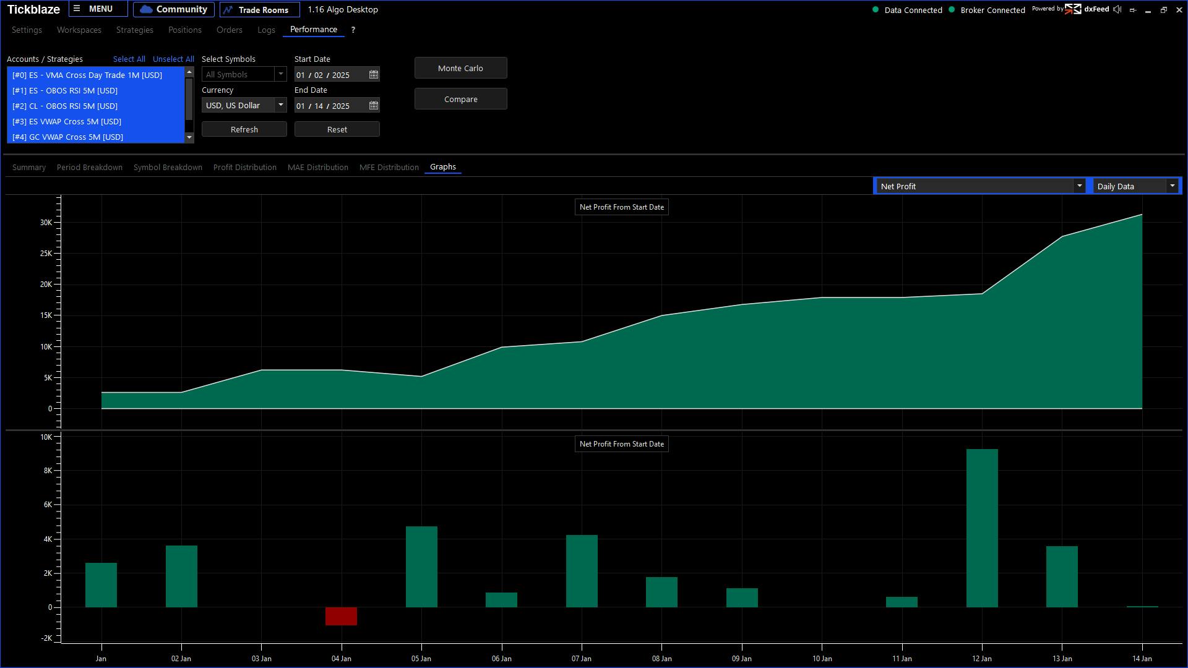Open Trade Rooms
This screenshot has width=1188, height=668.
click(259, 10)
